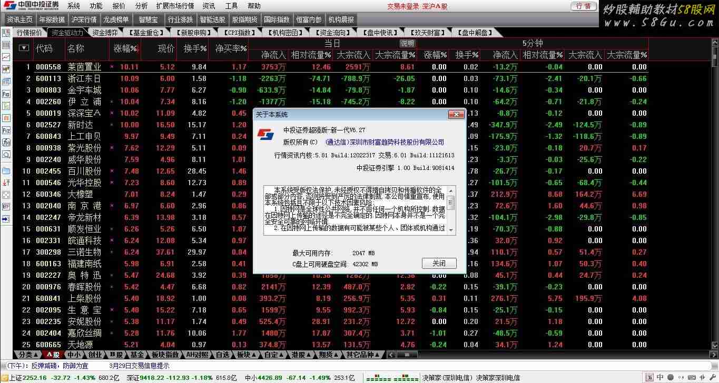Open the blue folder sidebar icon
The width and height of the screenshot is (719, 383).
tap(6, 170)
